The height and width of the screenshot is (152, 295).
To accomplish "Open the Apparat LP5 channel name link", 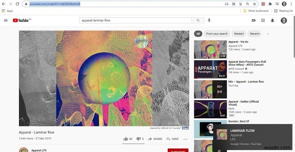I will tap(39, 150).
